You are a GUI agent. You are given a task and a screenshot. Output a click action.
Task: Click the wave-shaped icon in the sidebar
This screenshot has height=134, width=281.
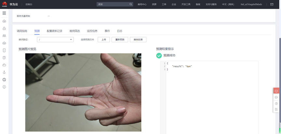[4, 36]
